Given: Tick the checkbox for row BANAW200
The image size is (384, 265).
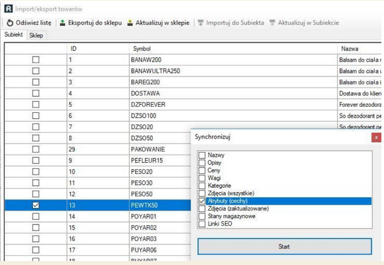Looking at the screenshot, I should pyautogui.click(x=36, y=60).
